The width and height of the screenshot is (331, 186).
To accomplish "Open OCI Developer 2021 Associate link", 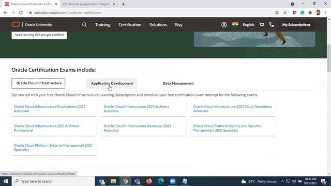I will pos(137,128).
